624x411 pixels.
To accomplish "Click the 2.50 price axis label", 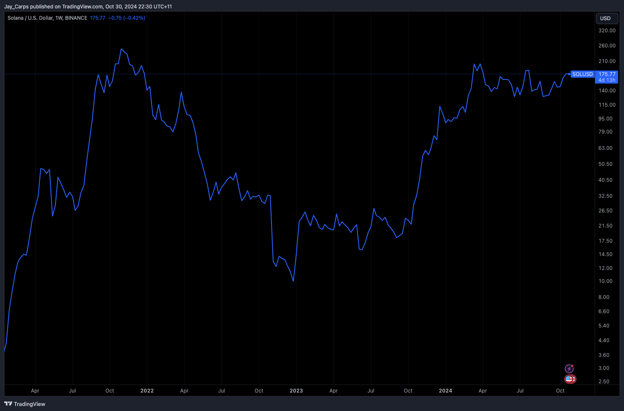I will point(604,382).
